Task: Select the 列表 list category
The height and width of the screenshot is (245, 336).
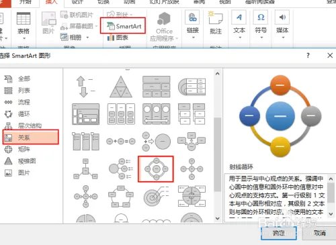Action: click(17, 91)
